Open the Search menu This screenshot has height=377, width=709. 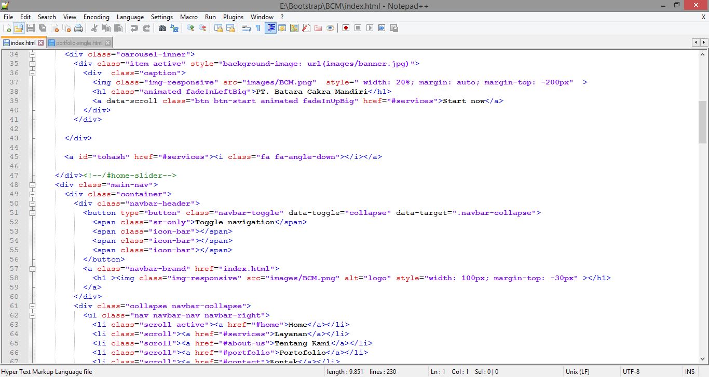[47, 17]
